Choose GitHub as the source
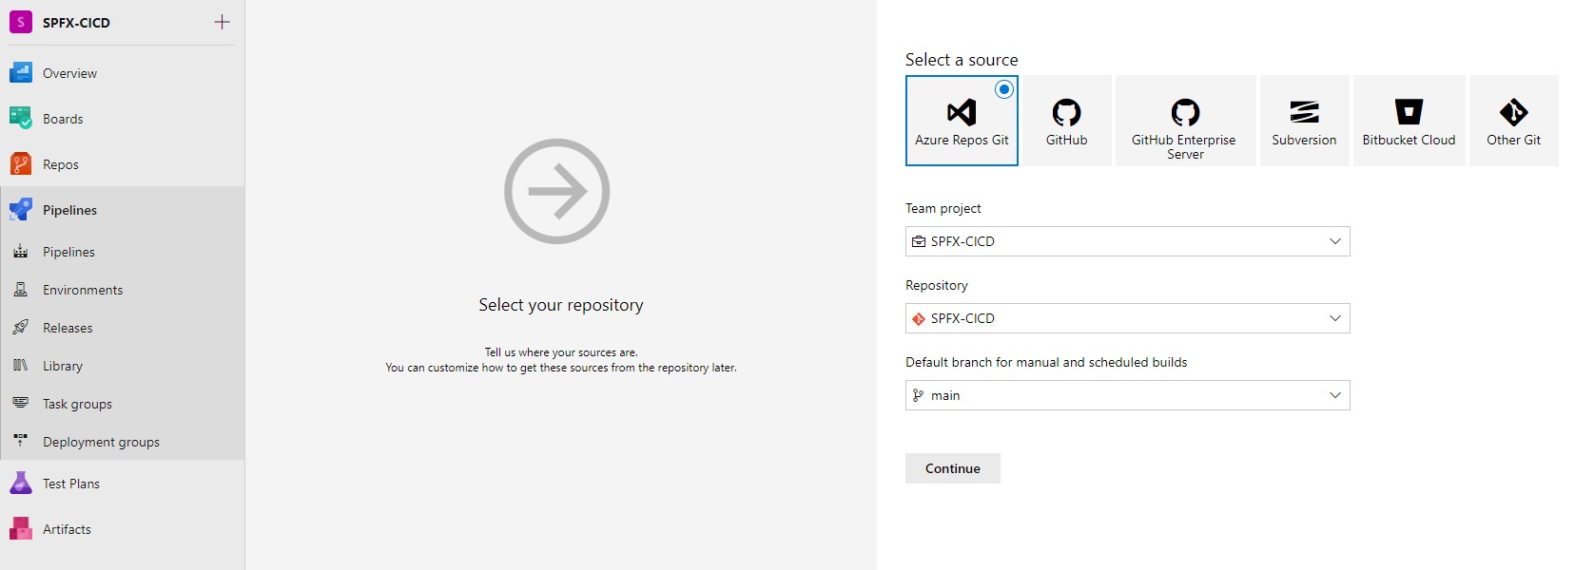1594x570 pixels. (1066, 121)
